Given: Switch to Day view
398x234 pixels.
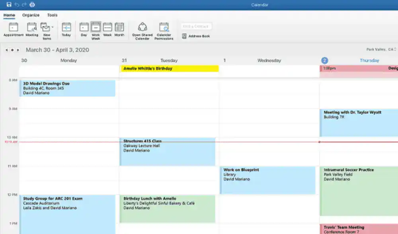Looking at the screenshot, I should (84, 29).
